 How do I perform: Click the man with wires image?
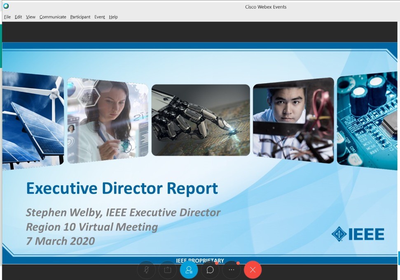tap(293, 120)
